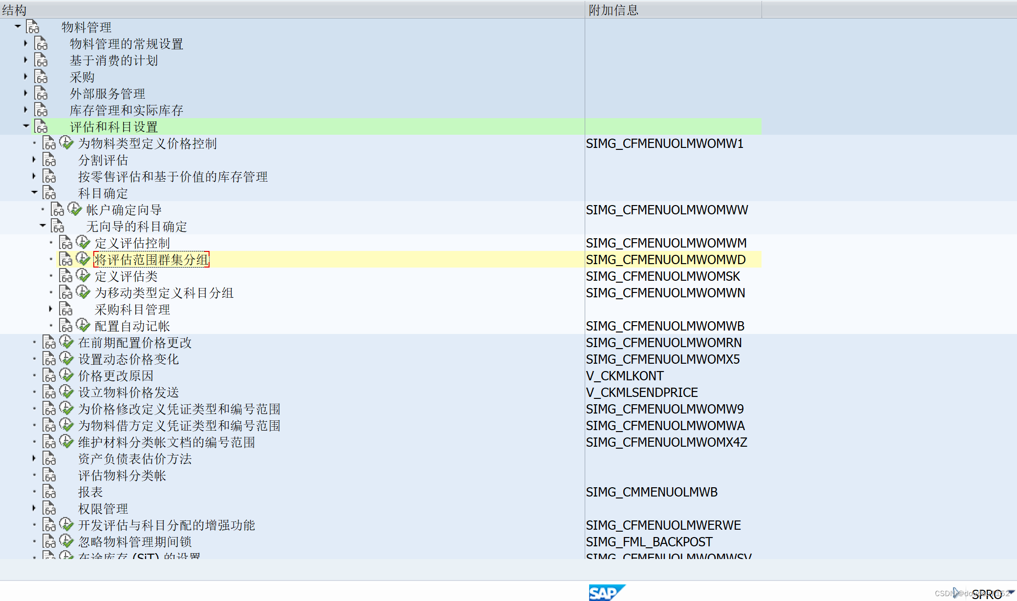1017x601 pixels.
Task: Execute the 价格更改原因 activity icon
Action: coord(66,375)
